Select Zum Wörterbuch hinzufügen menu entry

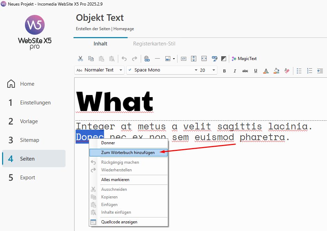click(x=128, y=153)
